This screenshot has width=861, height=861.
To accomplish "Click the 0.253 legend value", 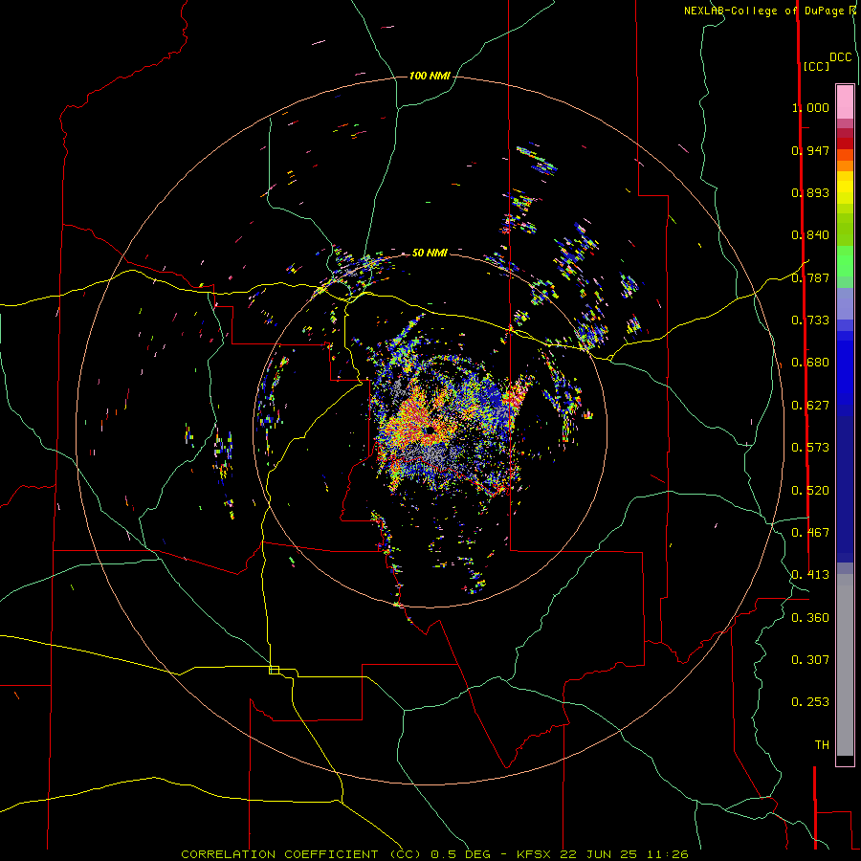I will click(x=810, y=702).
